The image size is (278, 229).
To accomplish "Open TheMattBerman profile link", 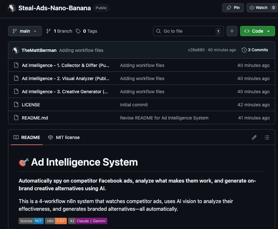I will (39, 50).
